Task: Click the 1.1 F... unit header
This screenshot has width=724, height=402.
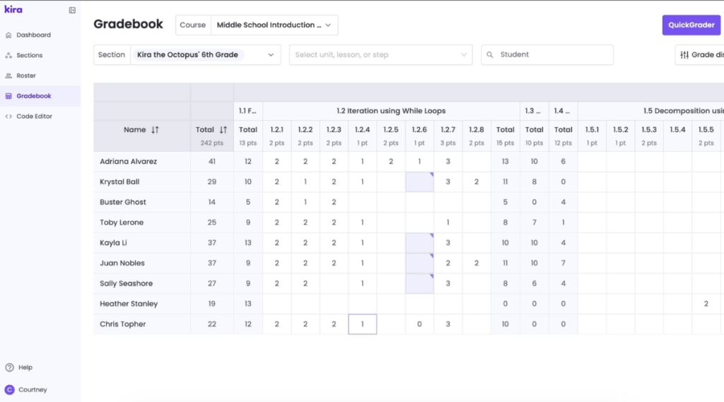Action: (248, 111)
